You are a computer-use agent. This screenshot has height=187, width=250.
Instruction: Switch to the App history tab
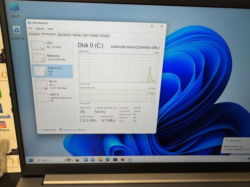[64, 35]
